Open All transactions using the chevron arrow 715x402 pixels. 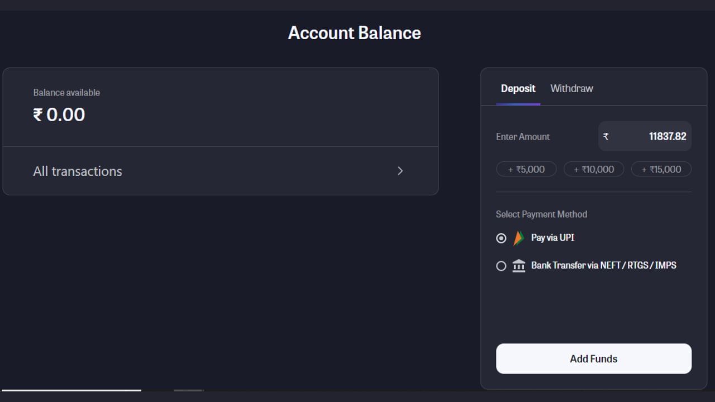(x=400, y=171)
